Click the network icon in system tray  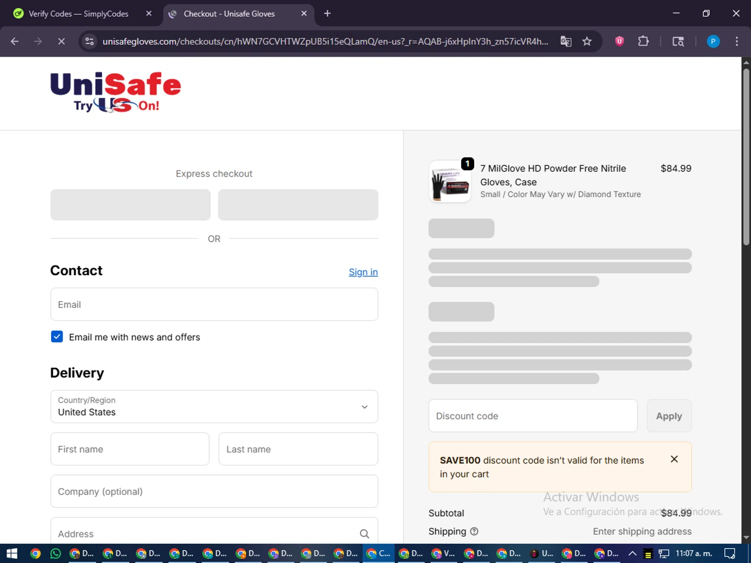tap(664, 553)
